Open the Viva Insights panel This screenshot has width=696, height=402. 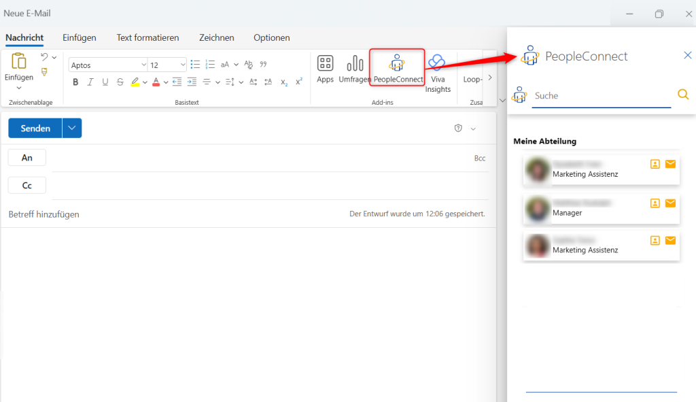438,67
